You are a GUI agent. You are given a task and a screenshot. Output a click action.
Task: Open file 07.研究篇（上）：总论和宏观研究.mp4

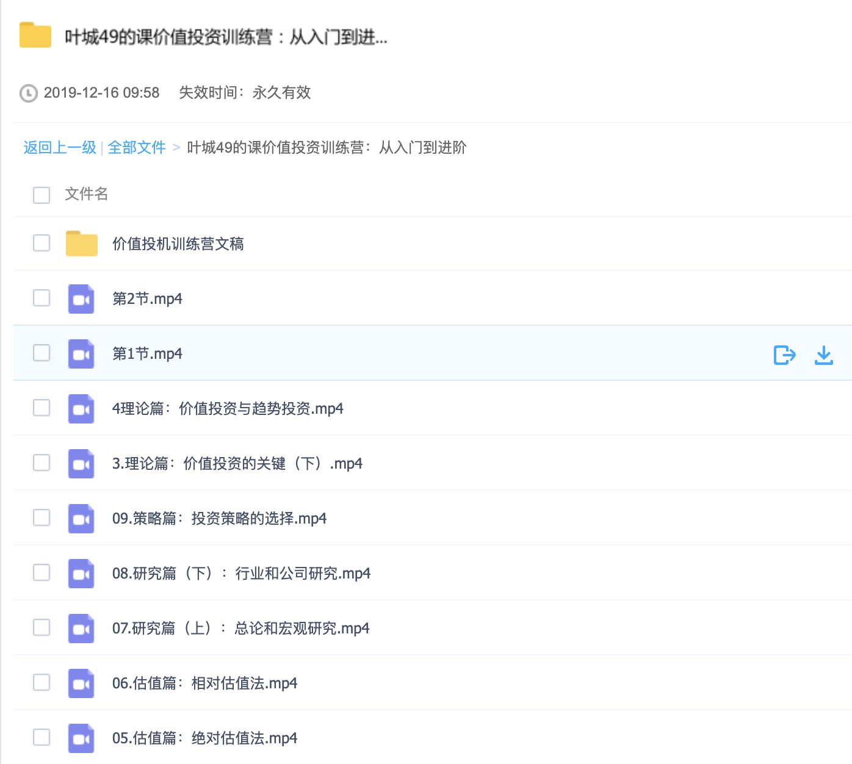[x=241, y=629]
